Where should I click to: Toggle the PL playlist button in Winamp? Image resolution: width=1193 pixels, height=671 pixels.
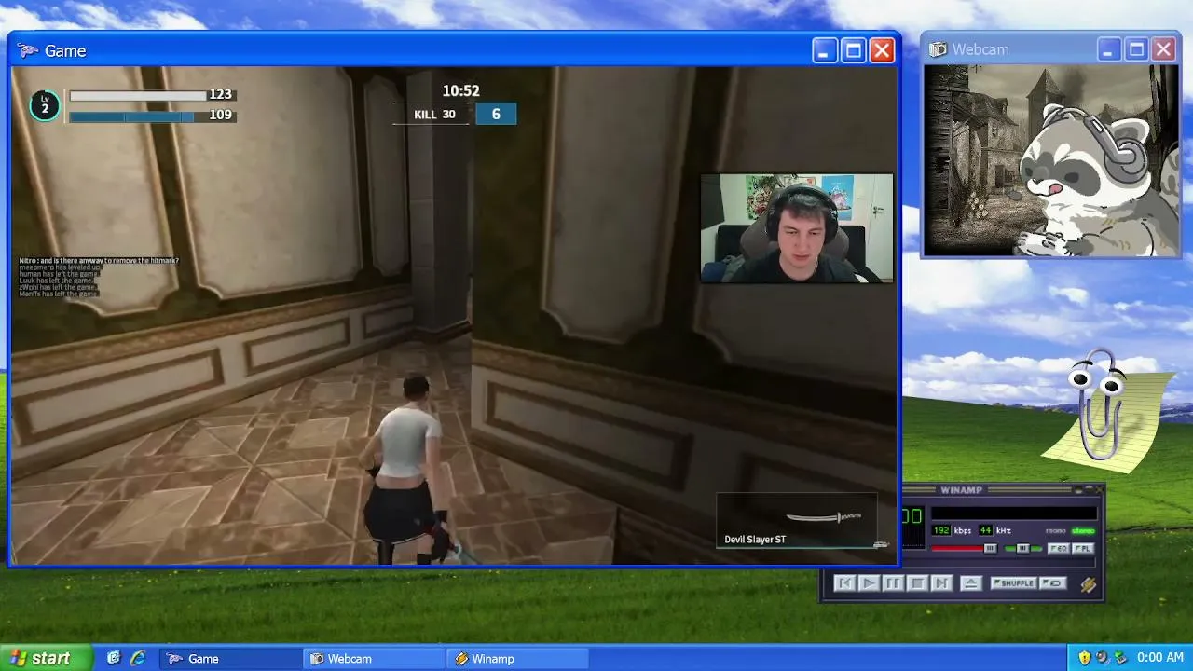[x=1082, y=549]
